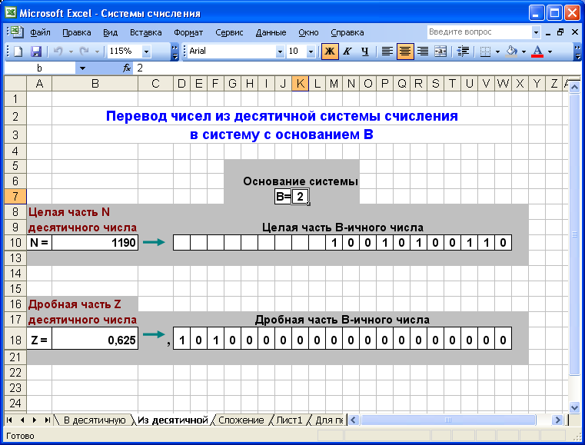Click the Merge and Center icon
585x445 pixels.
click(x=440, y=51)
